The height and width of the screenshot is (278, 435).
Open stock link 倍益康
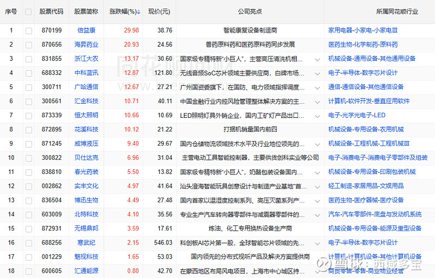pyautogui.click(x=86, y=30)
